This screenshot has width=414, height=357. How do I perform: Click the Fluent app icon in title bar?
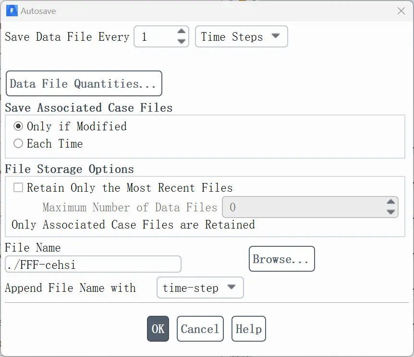click(12, 11)
